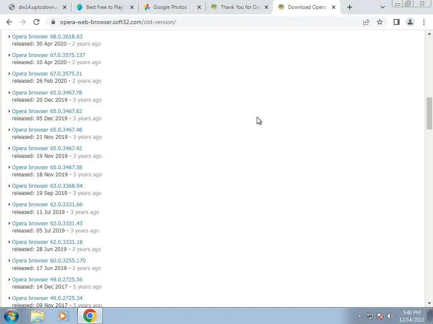Image resolution: width=433 pixels, height=324 pixels.
Task: Open Opera browser 60.0.3255.170 link
Action: pos(49,260)
